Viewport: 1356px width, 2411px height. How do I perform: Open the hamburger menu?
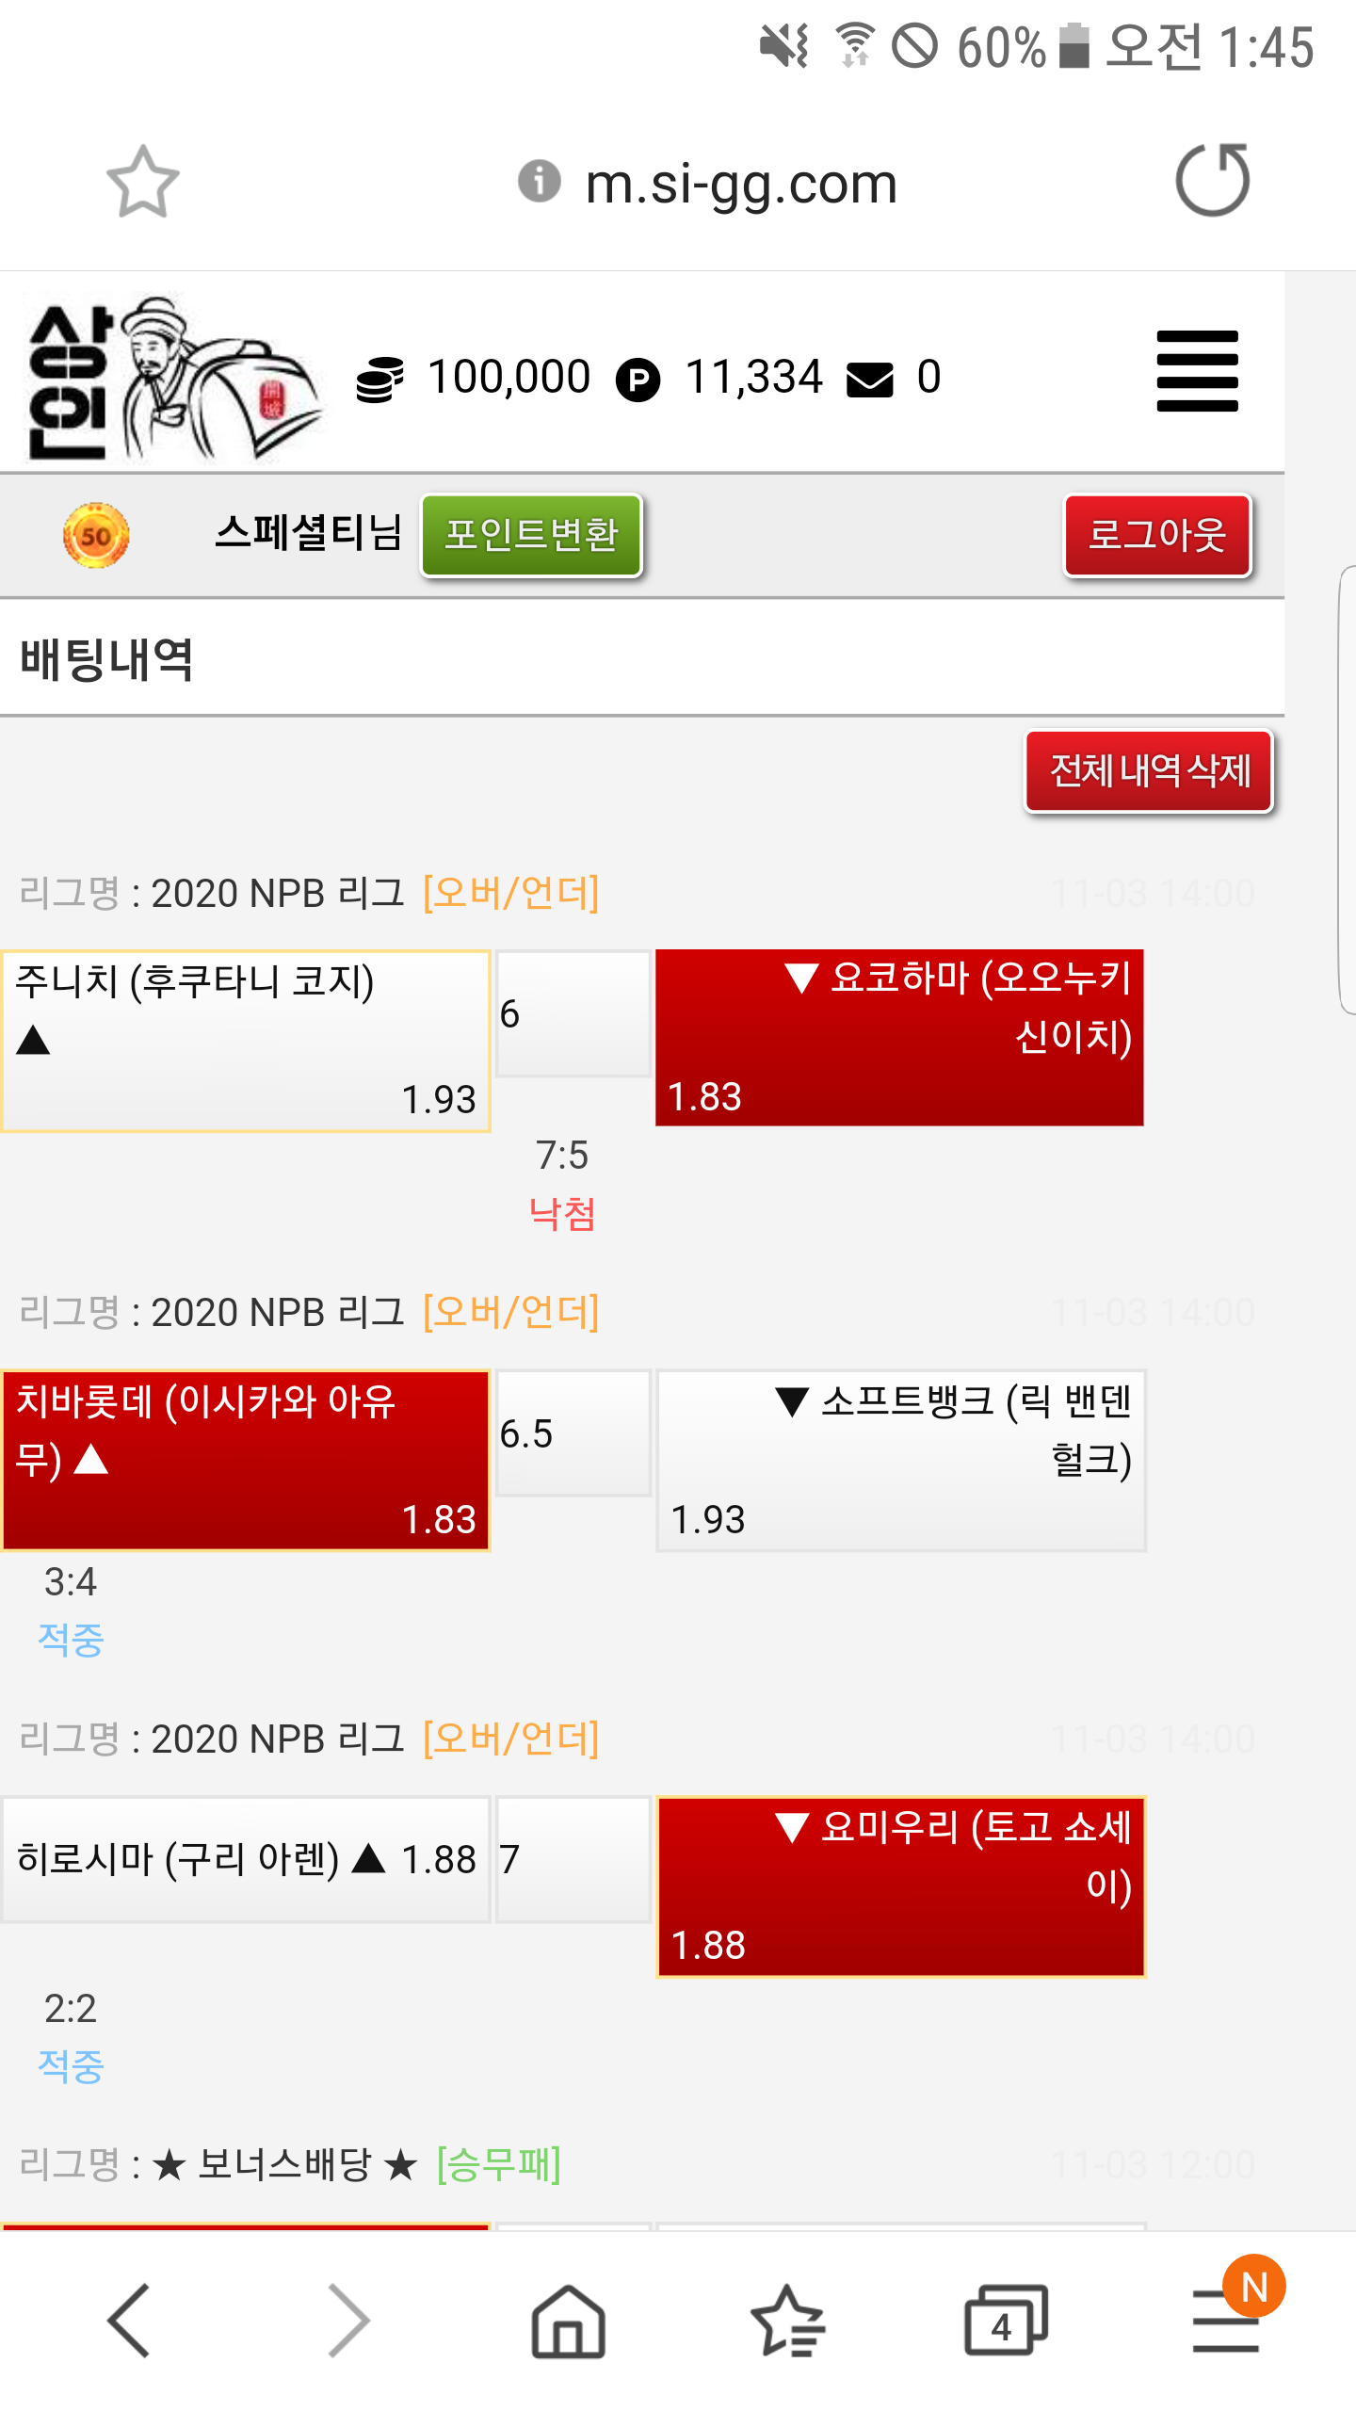[x=1197, y=371]
